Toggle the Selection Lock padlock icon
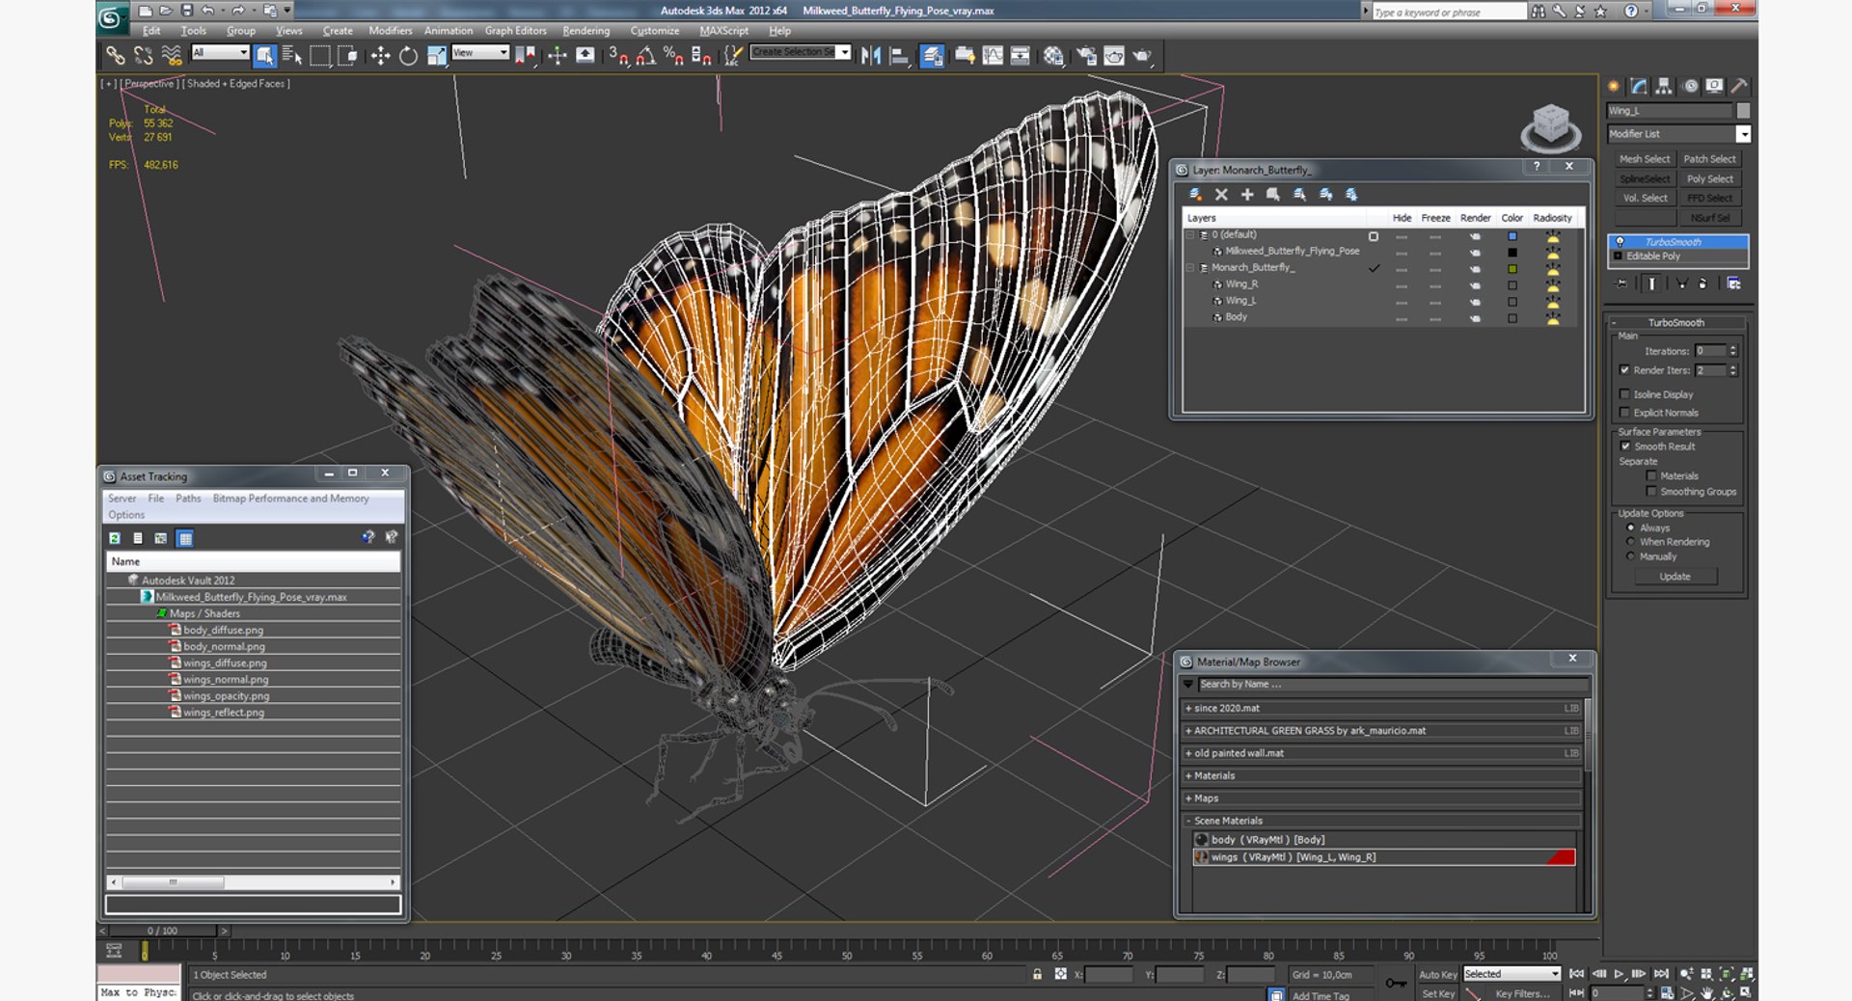The image size is (1852, 1001). click(1038, 975)
